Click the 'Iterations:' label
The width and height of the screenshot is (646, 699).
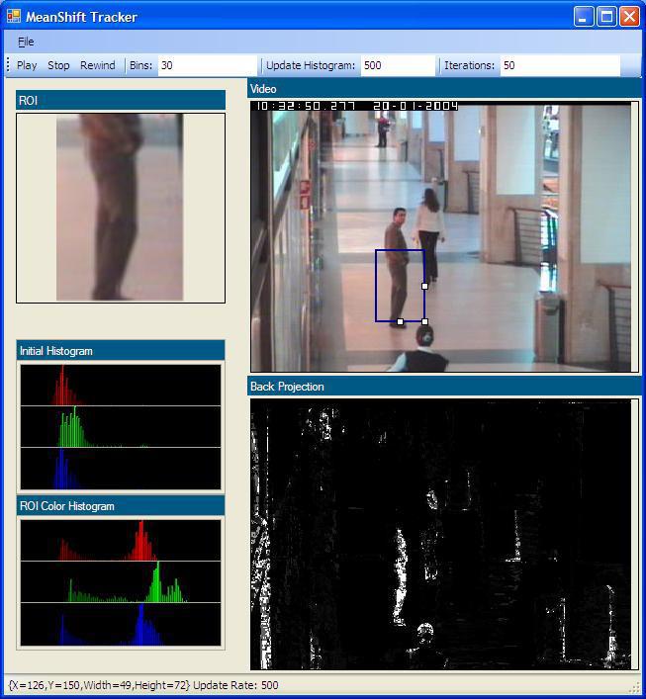[x=469, y=65]
